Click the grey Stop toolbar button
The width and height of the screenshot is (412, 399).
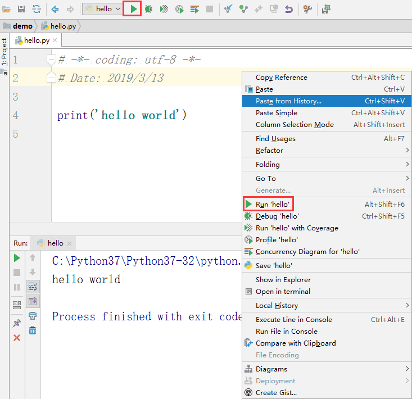click(x=210, y=9)
